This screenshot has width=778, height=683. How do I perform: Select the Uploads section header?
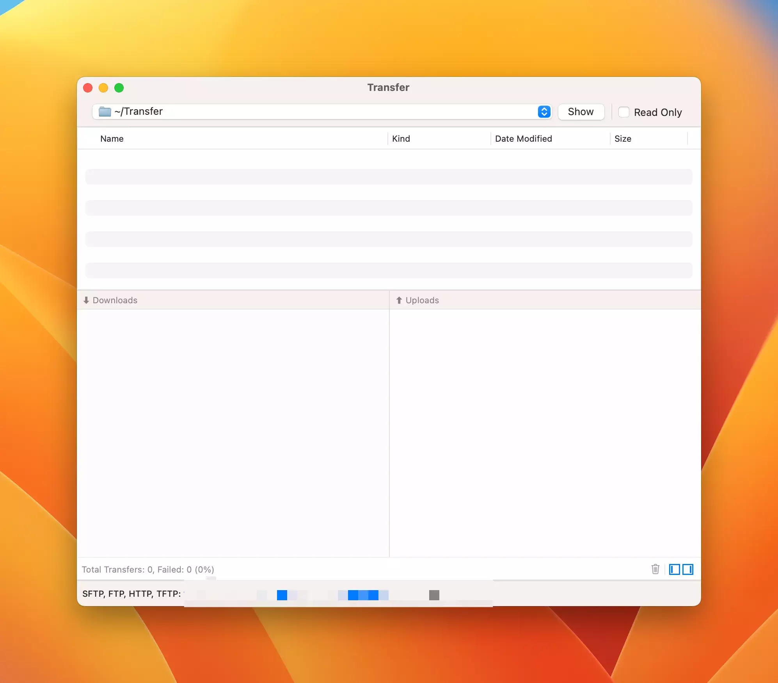click(422, 300)
